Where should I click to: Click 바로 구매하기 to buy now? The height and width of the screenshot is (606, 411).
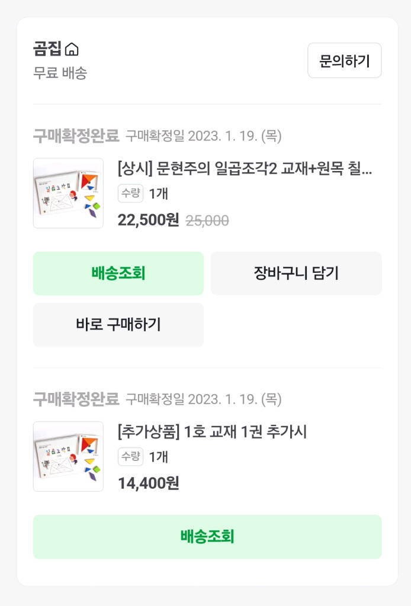click(x=118, y=324)
